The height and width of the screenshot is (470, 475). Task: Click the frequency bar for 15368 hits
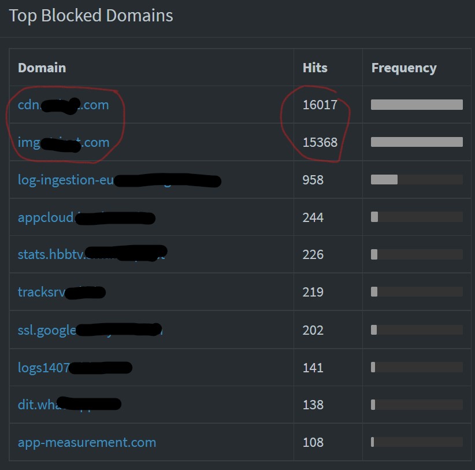pyautogui.click(x=417, y=142)
